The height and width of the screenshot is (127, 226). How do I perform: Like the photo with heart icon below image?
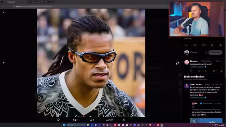point(91,120)
